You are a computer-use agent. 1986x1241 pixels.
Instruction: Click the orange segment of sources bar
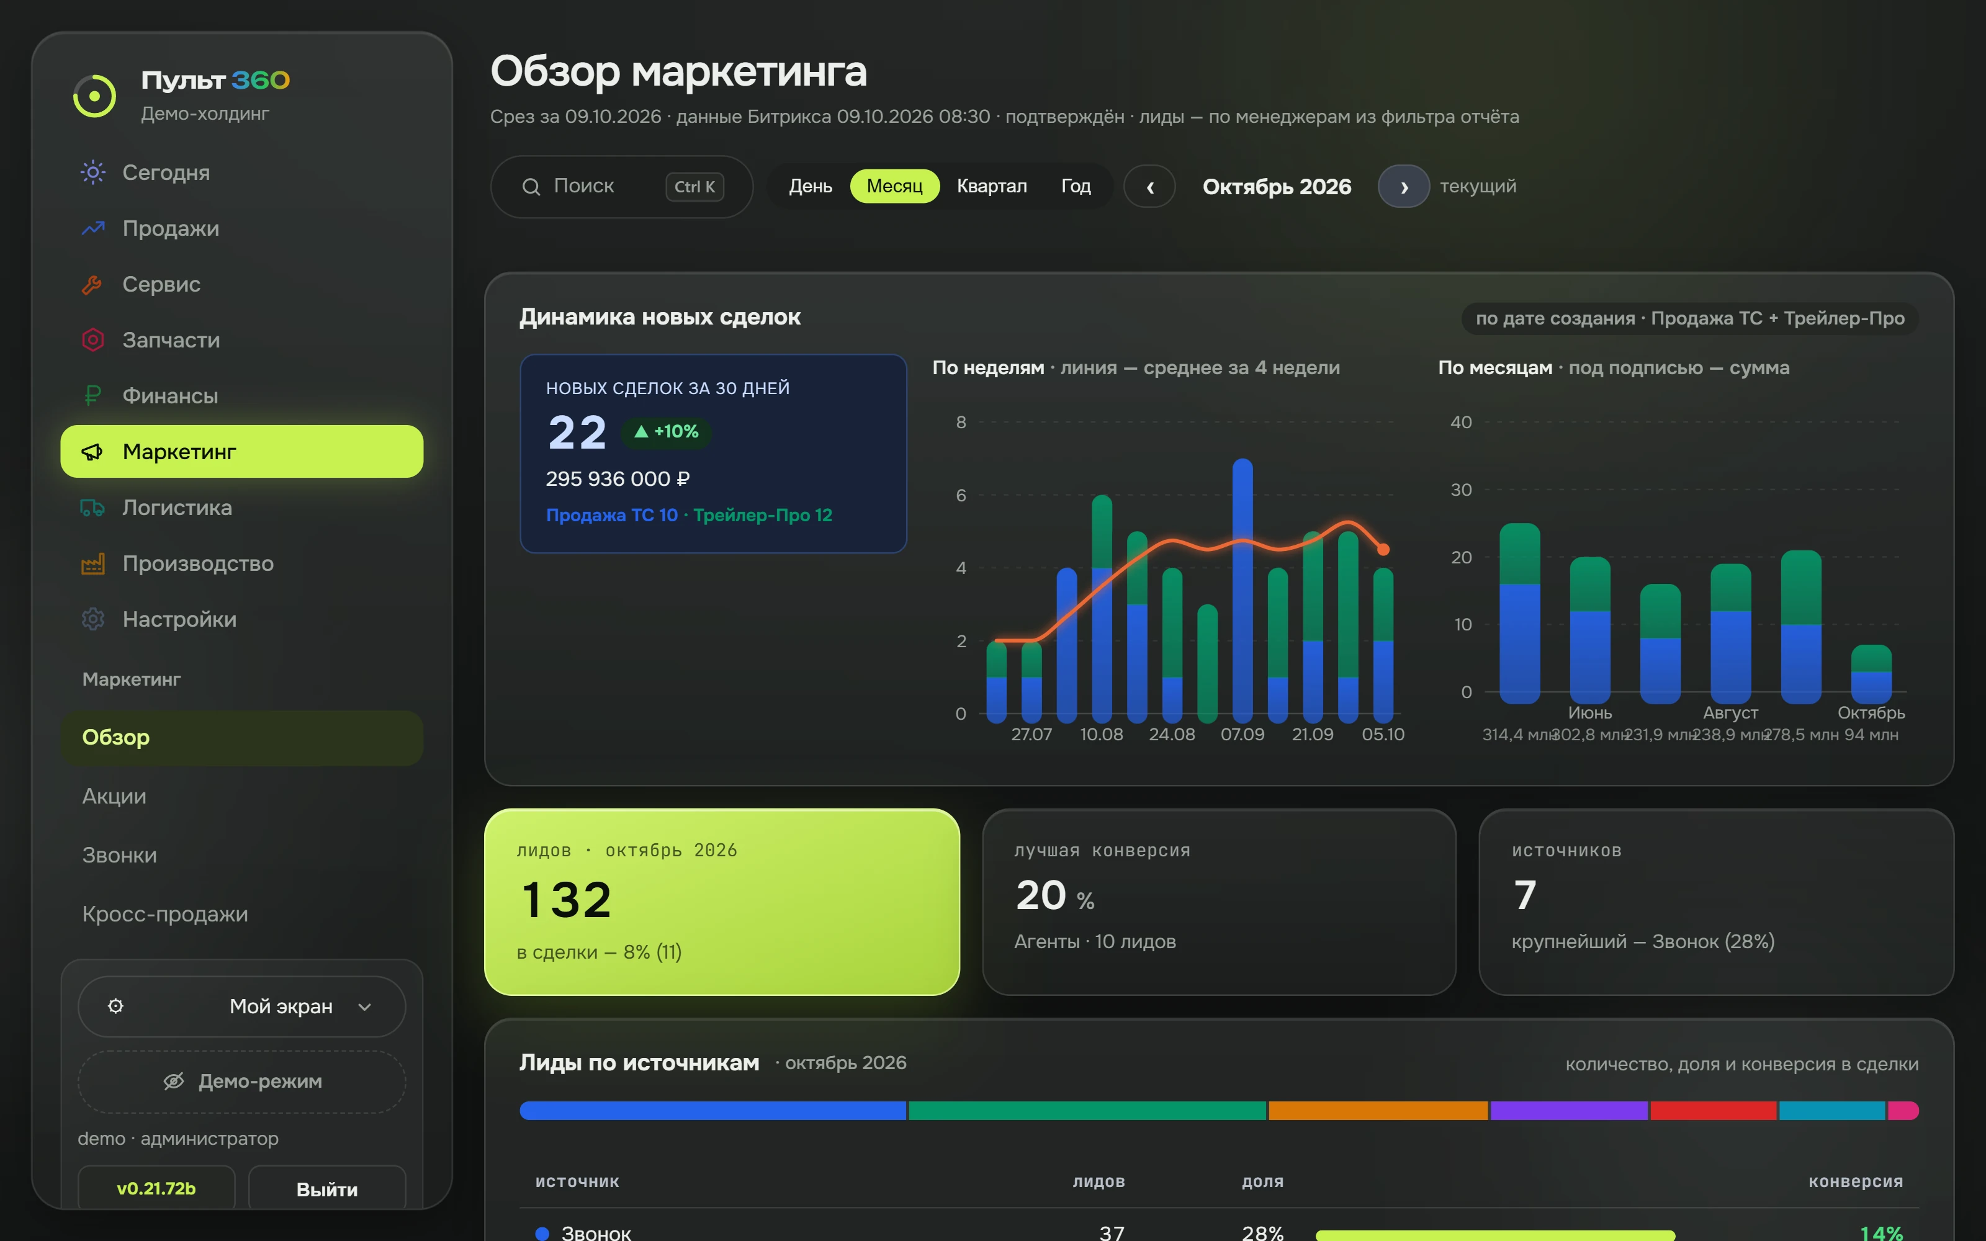tap(1378, 1111)
